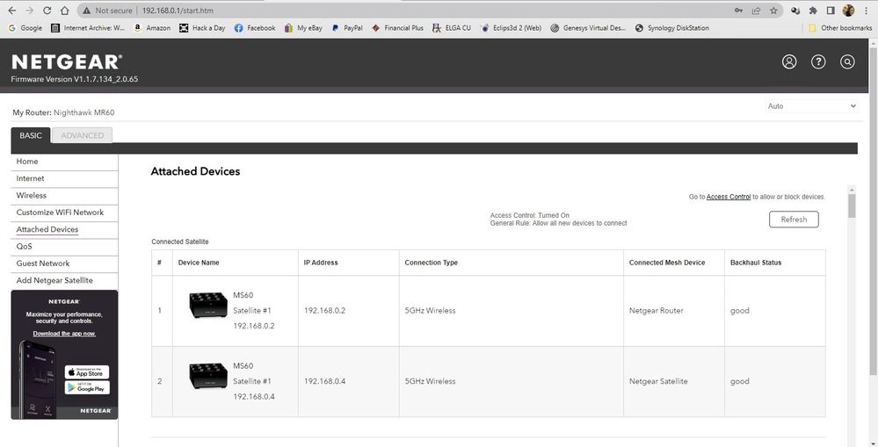Expand the Auto language dropdown
The image size is (878, 447).
click(811, 105)
